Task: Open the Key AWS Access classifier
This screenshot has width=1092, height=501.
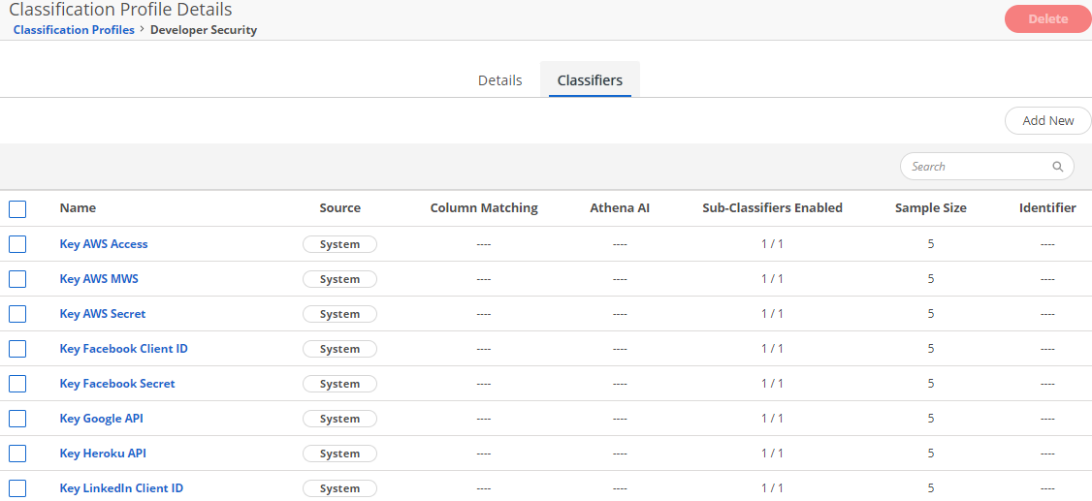Action: [x=104, y=244]
